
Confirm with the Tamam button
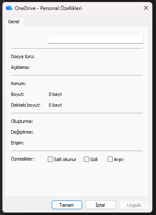(67, 205)
